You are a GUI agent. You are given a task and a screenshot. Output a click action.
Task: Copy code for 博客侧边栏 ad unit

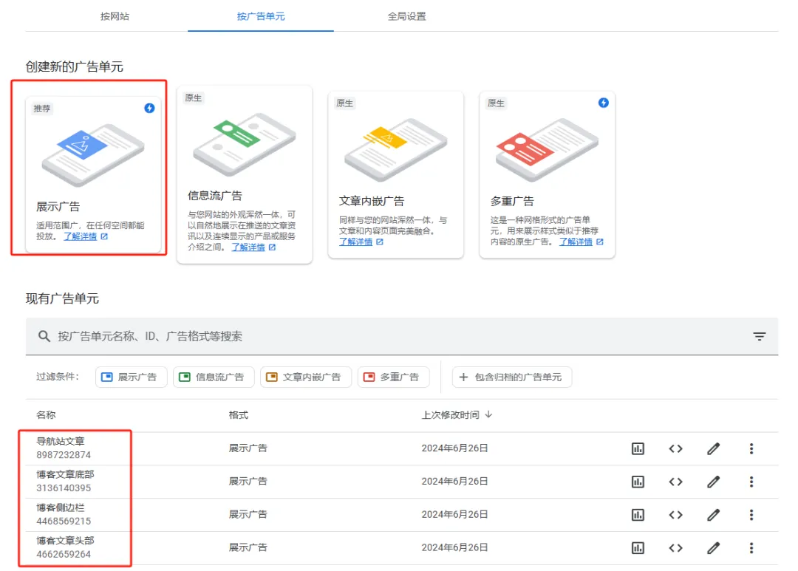pyautogui.click(x=675, y=514)
